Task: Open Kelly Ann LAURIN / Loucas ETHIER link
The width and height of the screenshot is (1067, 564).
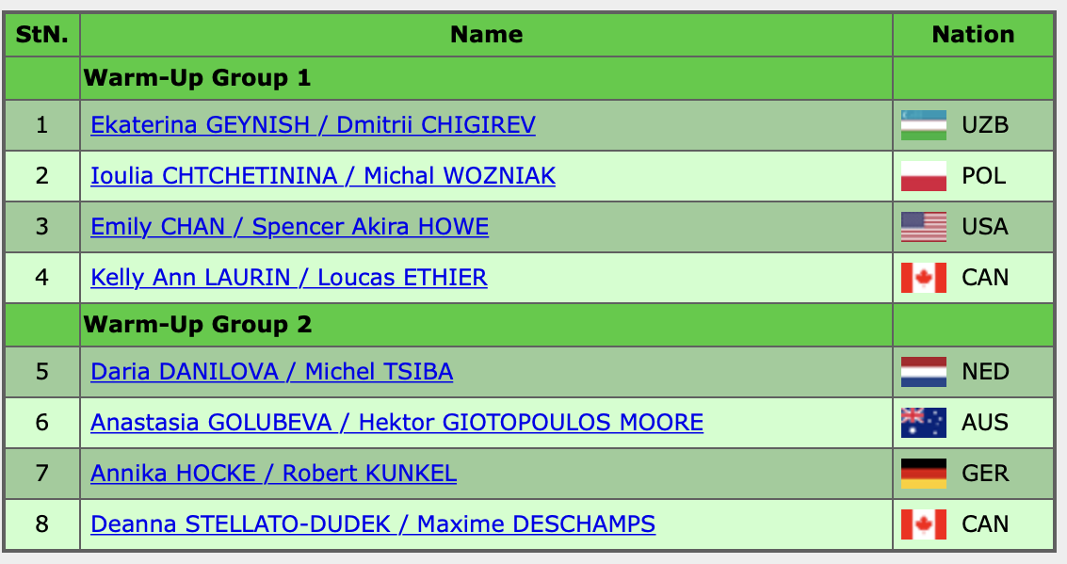Action: click(289, 278)
